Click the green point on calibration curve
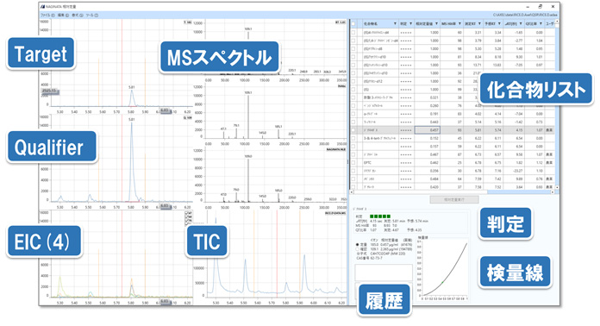Image resolution: width=600 pixels, height=326 pixels. pos(443,282)
